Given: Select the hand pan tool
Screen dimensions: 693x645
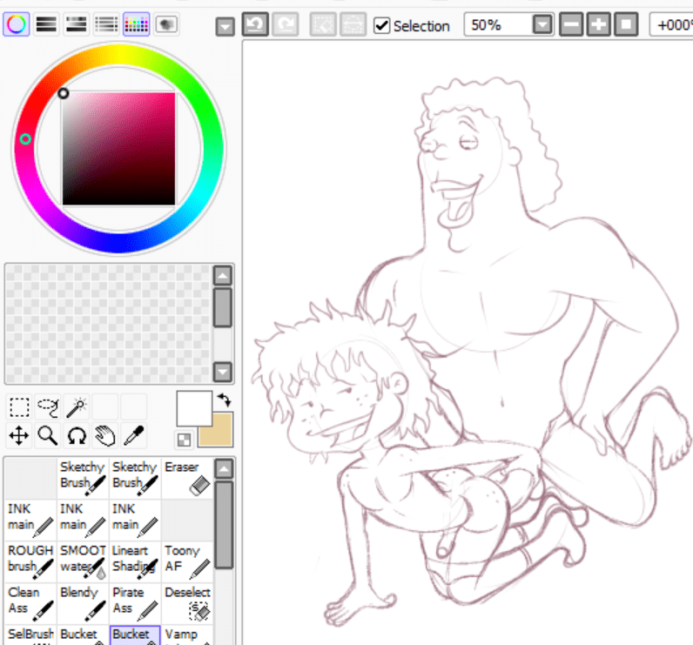Looking at the screenshot, I should point(105,435).
